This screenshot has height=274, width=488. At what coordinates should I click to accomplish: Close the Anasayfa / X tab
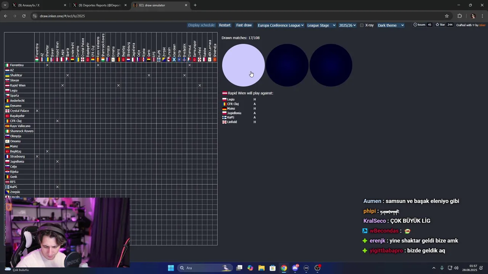pyautogui.click(x=65, y=5)
